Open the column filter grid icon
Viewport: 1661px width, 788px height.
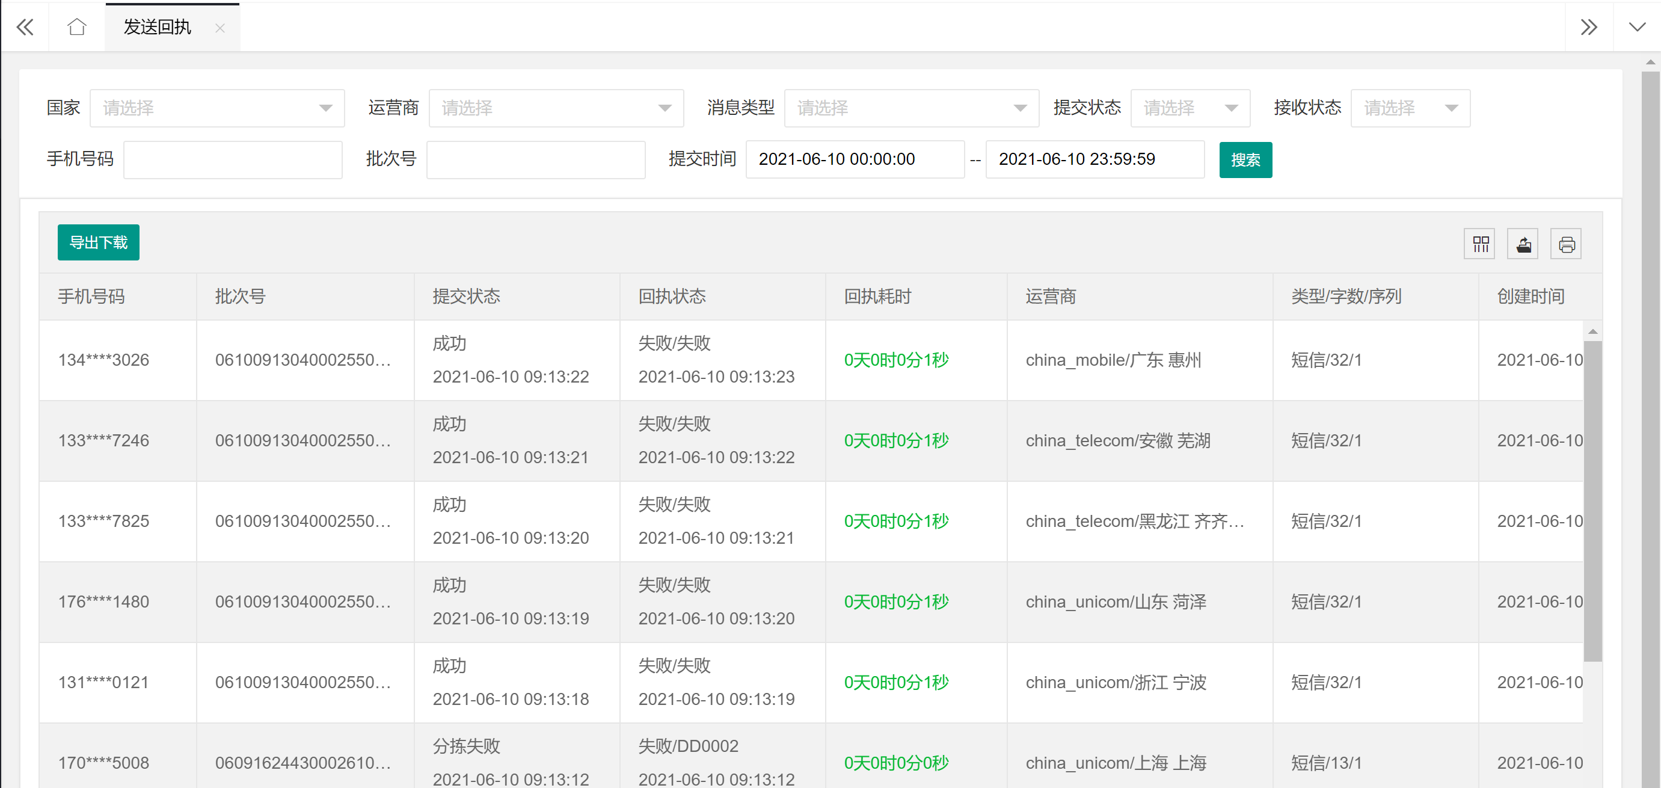tap(1480, 244)
